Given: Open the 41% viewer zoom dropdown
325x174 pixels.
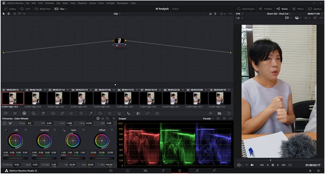Looking at the screenshot, I should (240, 14).
